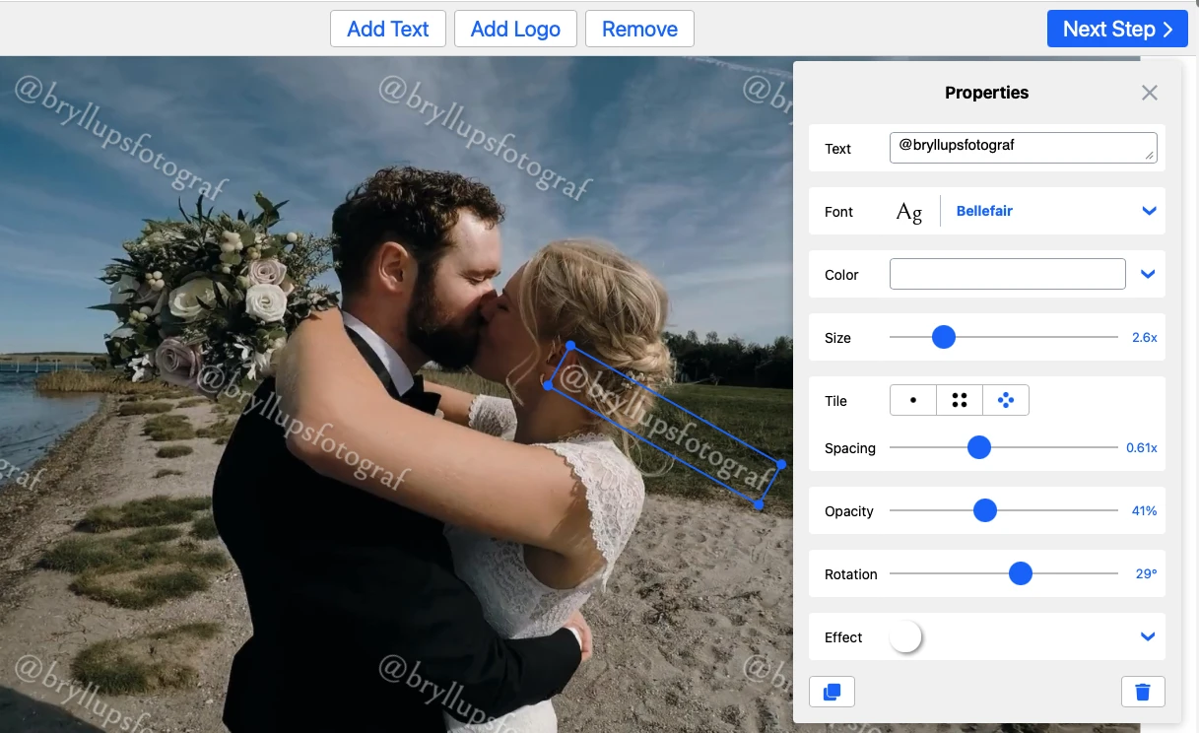1199x733 pixels.
Task: Click the Ag font preview icon
Action: [x=908, y=212]
